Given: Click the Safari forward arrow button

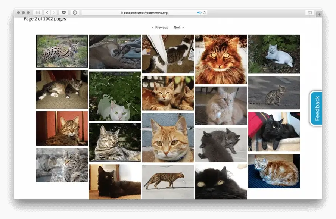Looking at the screenshot, I should 54,13.
